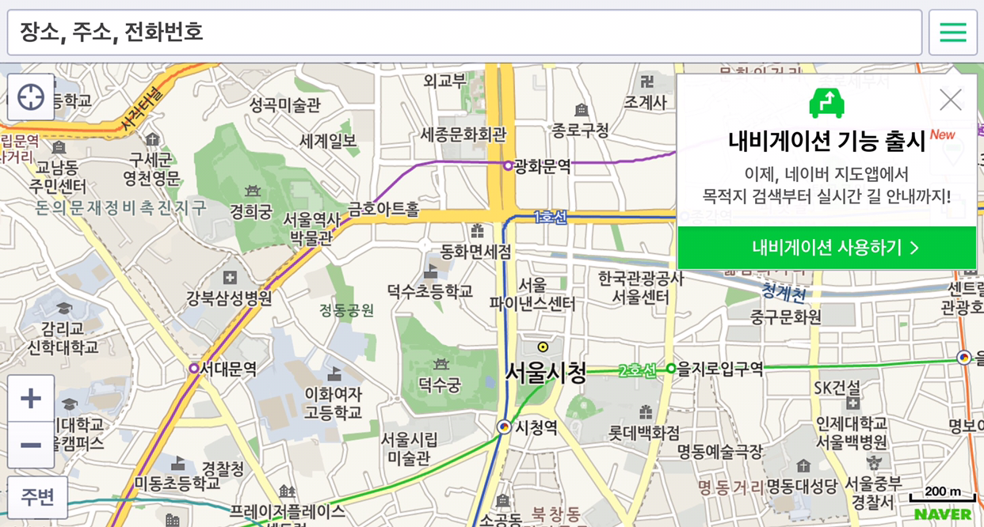Image resolution: width=984 pixels, height=527 pixels.
Task: Click the 명동예술극장 label
Action: 720,452
